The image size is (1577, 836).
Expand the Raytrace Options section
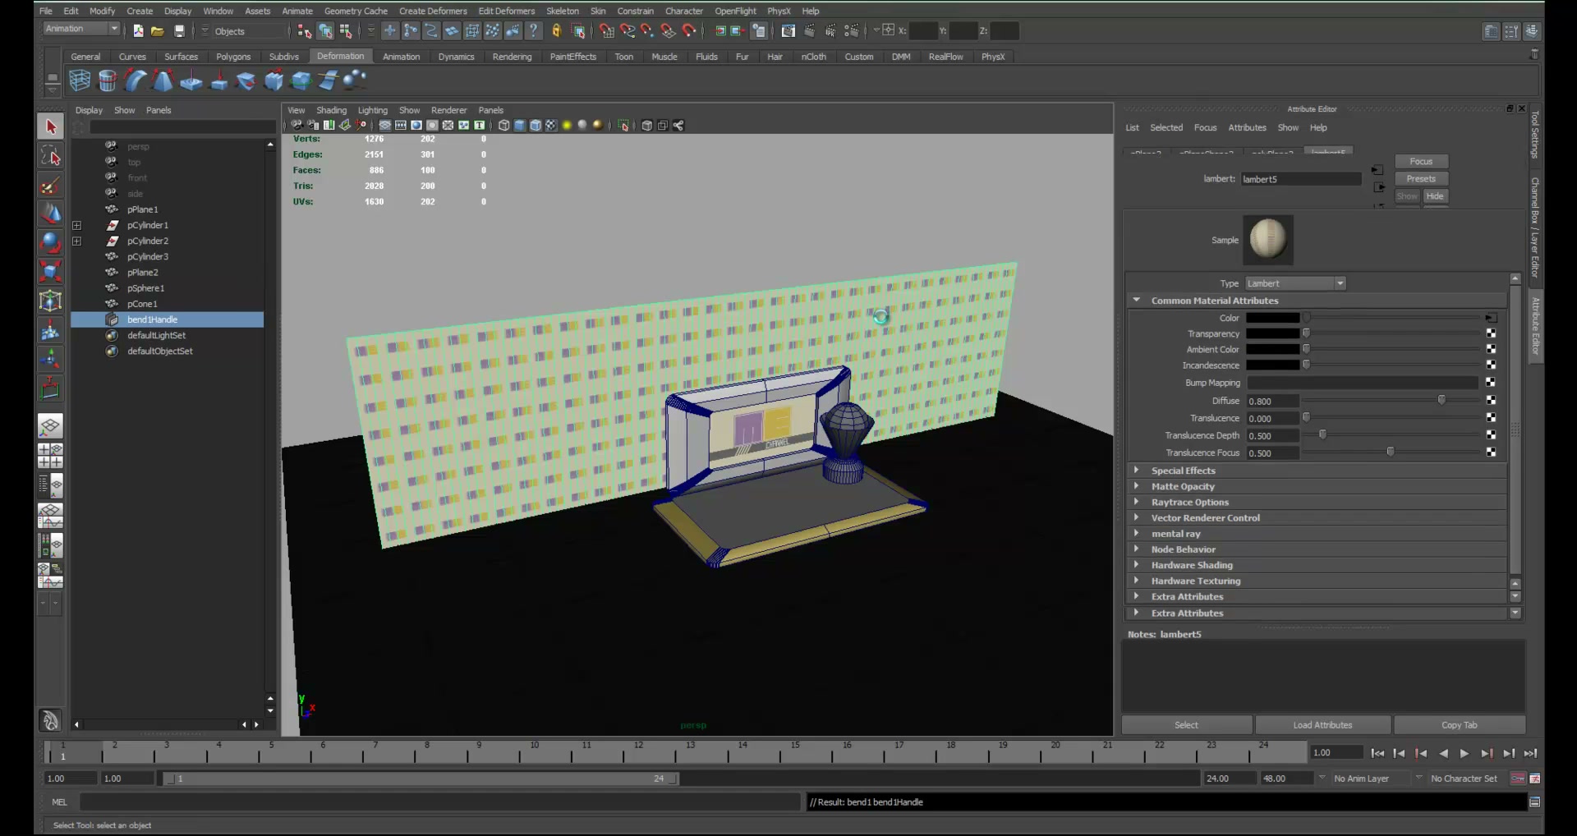[x=1137, y=502]
